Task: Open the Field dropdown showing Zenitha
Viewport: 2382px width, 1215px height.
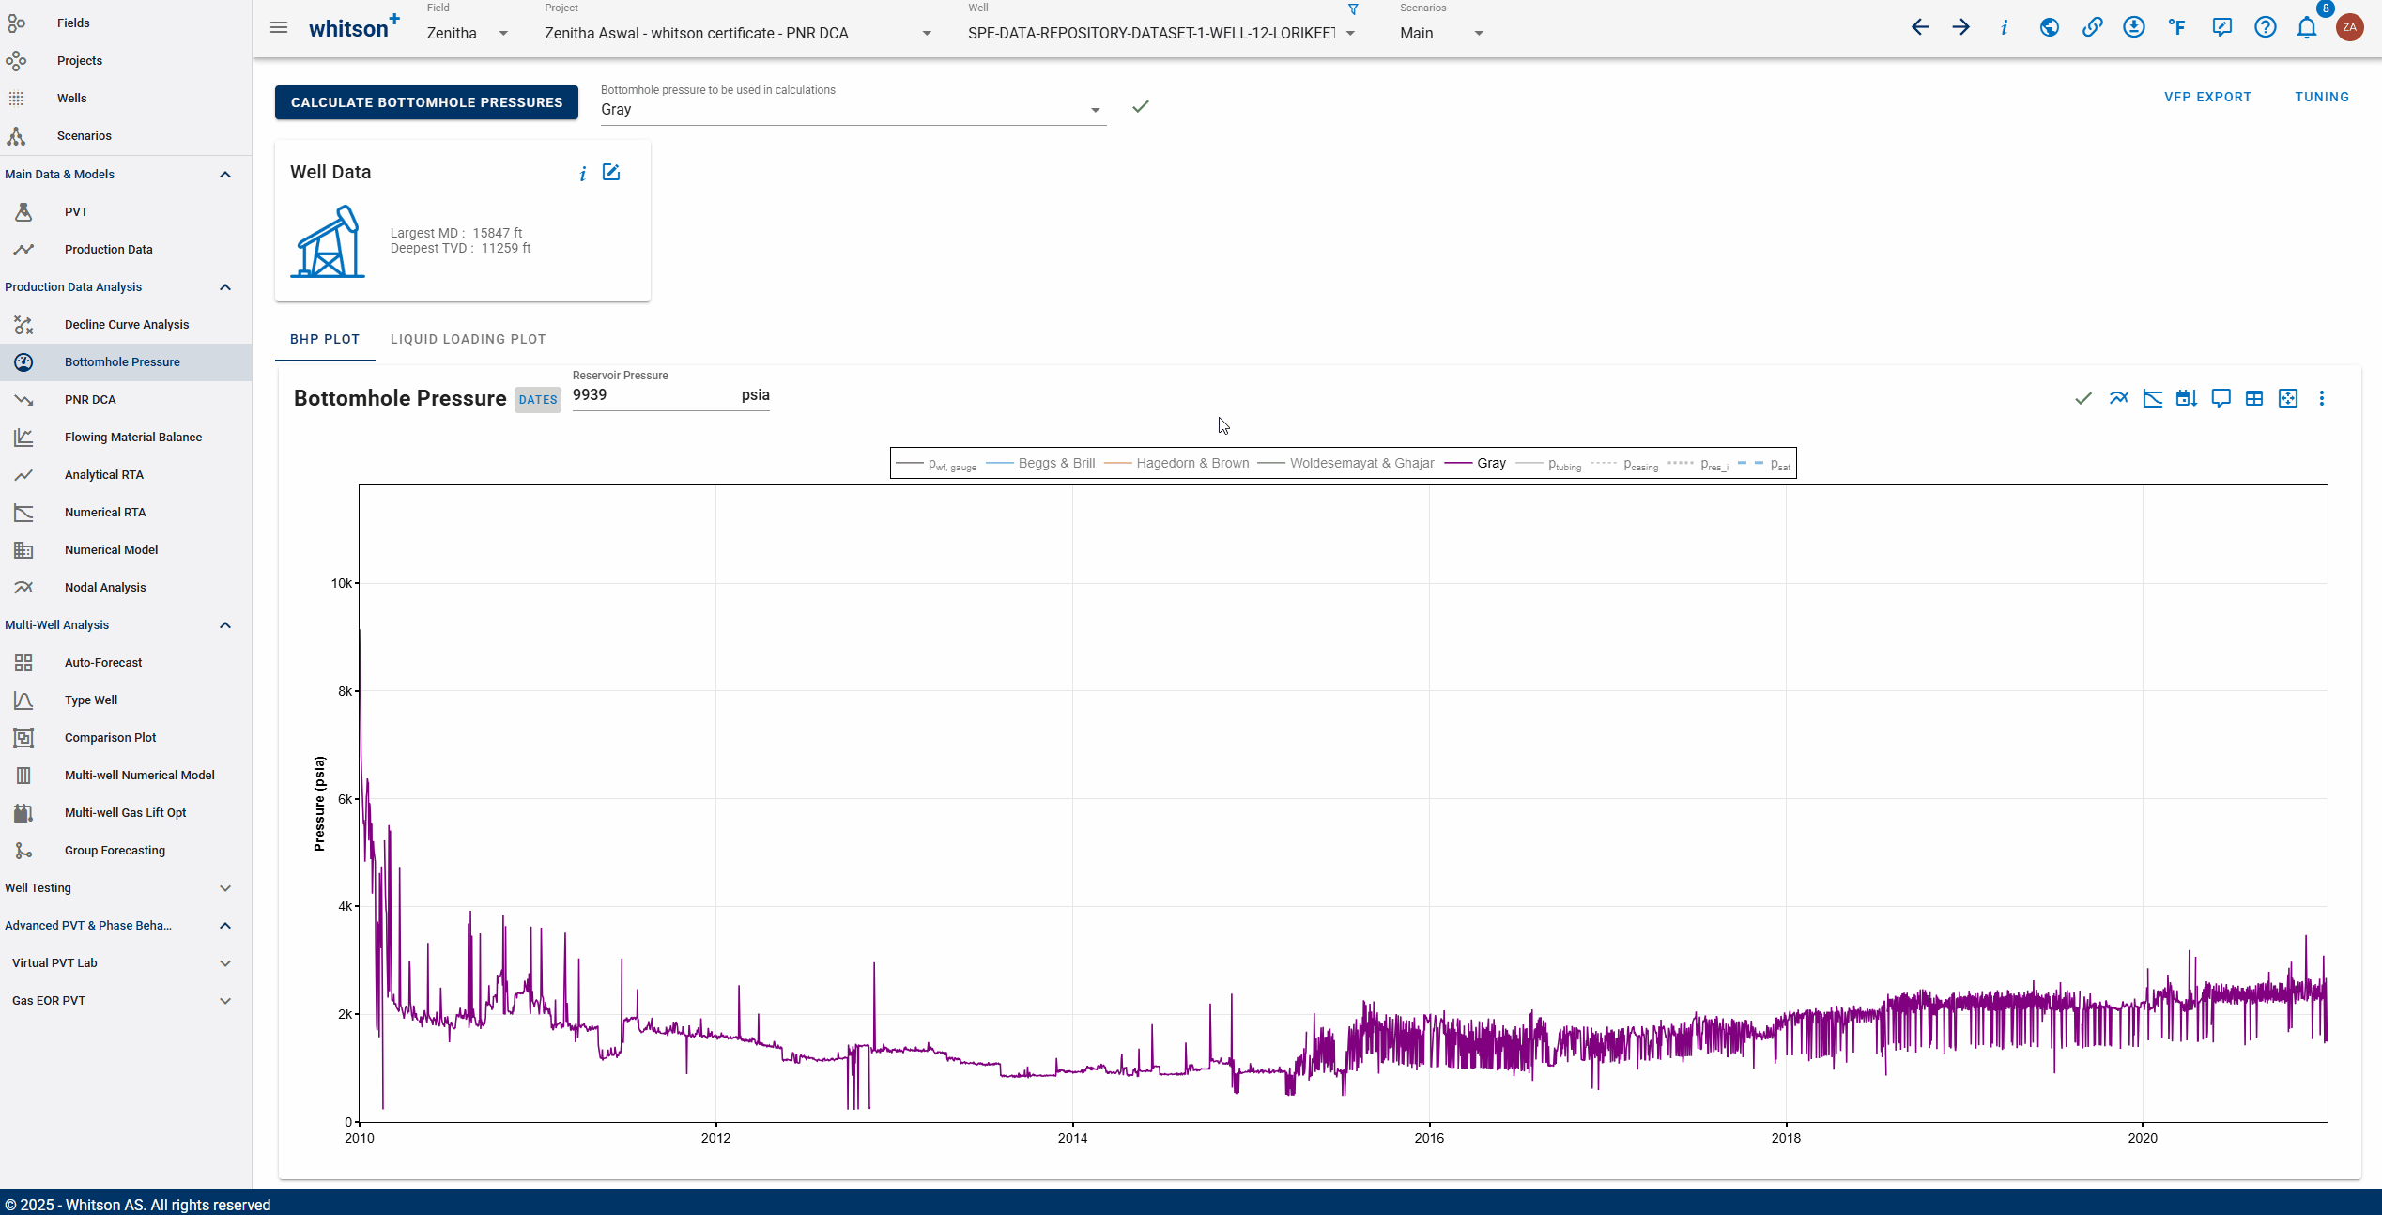Action: click(467, 33)
